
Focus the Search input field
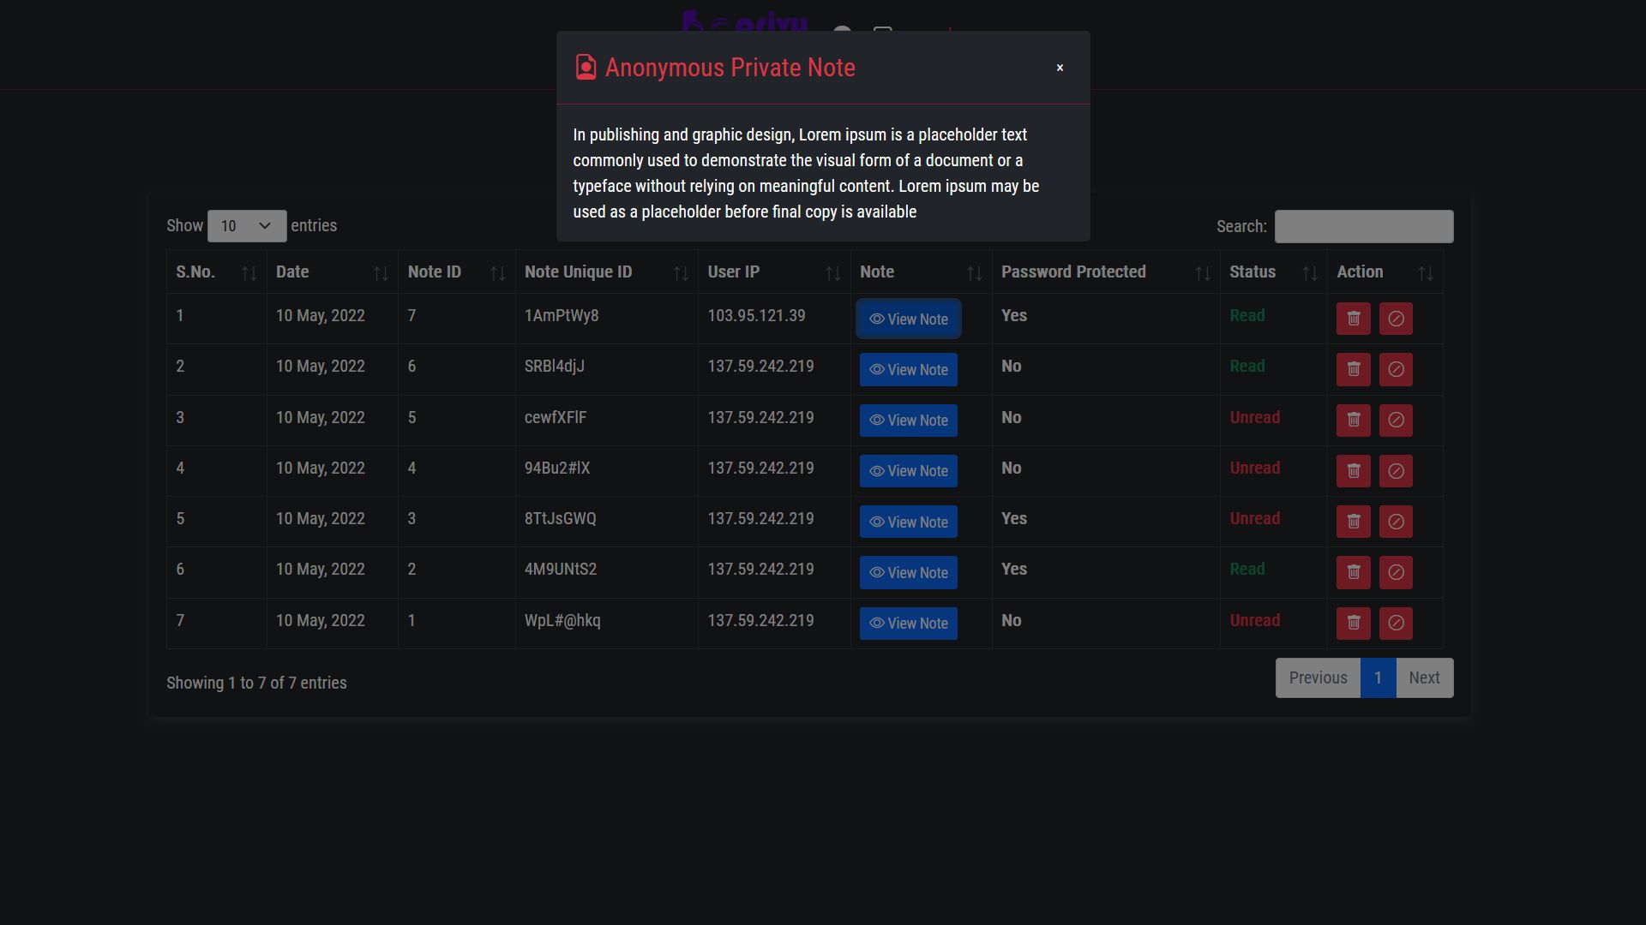[1363, 227]
